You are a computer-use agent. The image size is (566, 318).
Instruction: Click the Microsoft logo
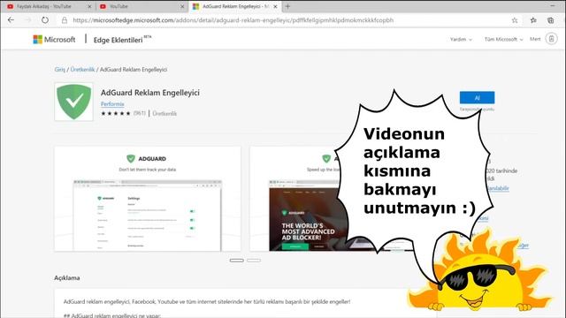click(x=54, y=39)
